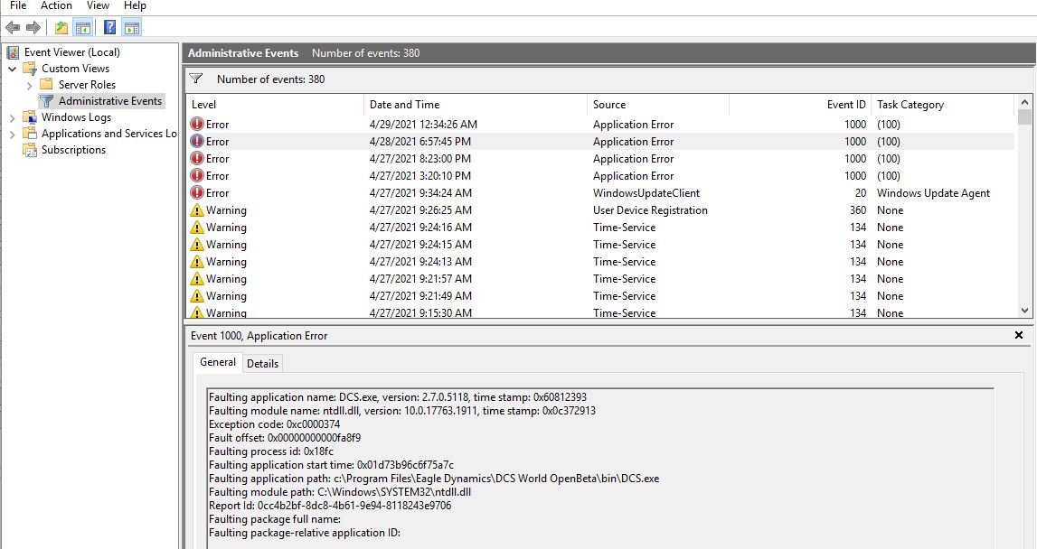Click the event list scroll down arrow

click(1024, 311)
